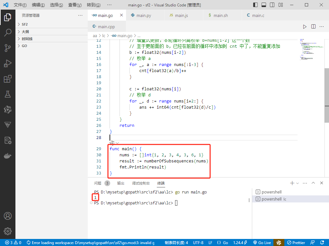Open the 查看(V) menu
This screenshot has height=246, width=329.
pos(75,5)
